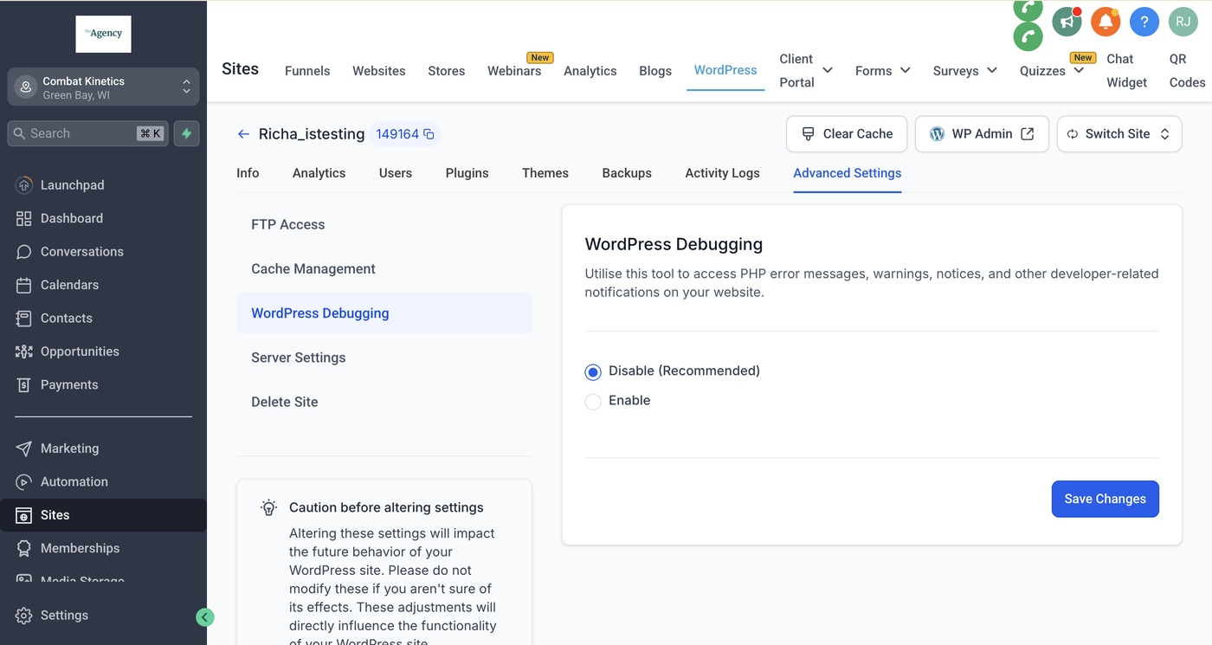Click the megaphone announcements icon

tap(1067, 22)
